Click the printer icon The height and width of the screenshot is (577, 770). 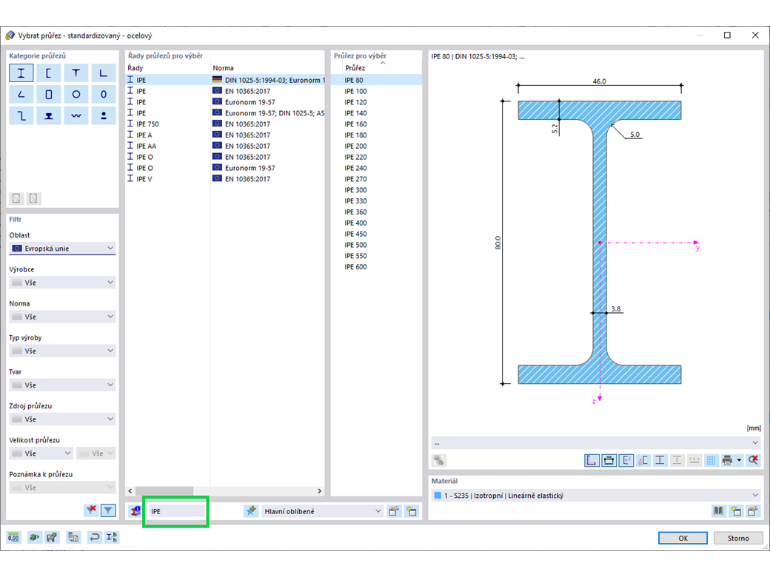click(x=727, y=460)
